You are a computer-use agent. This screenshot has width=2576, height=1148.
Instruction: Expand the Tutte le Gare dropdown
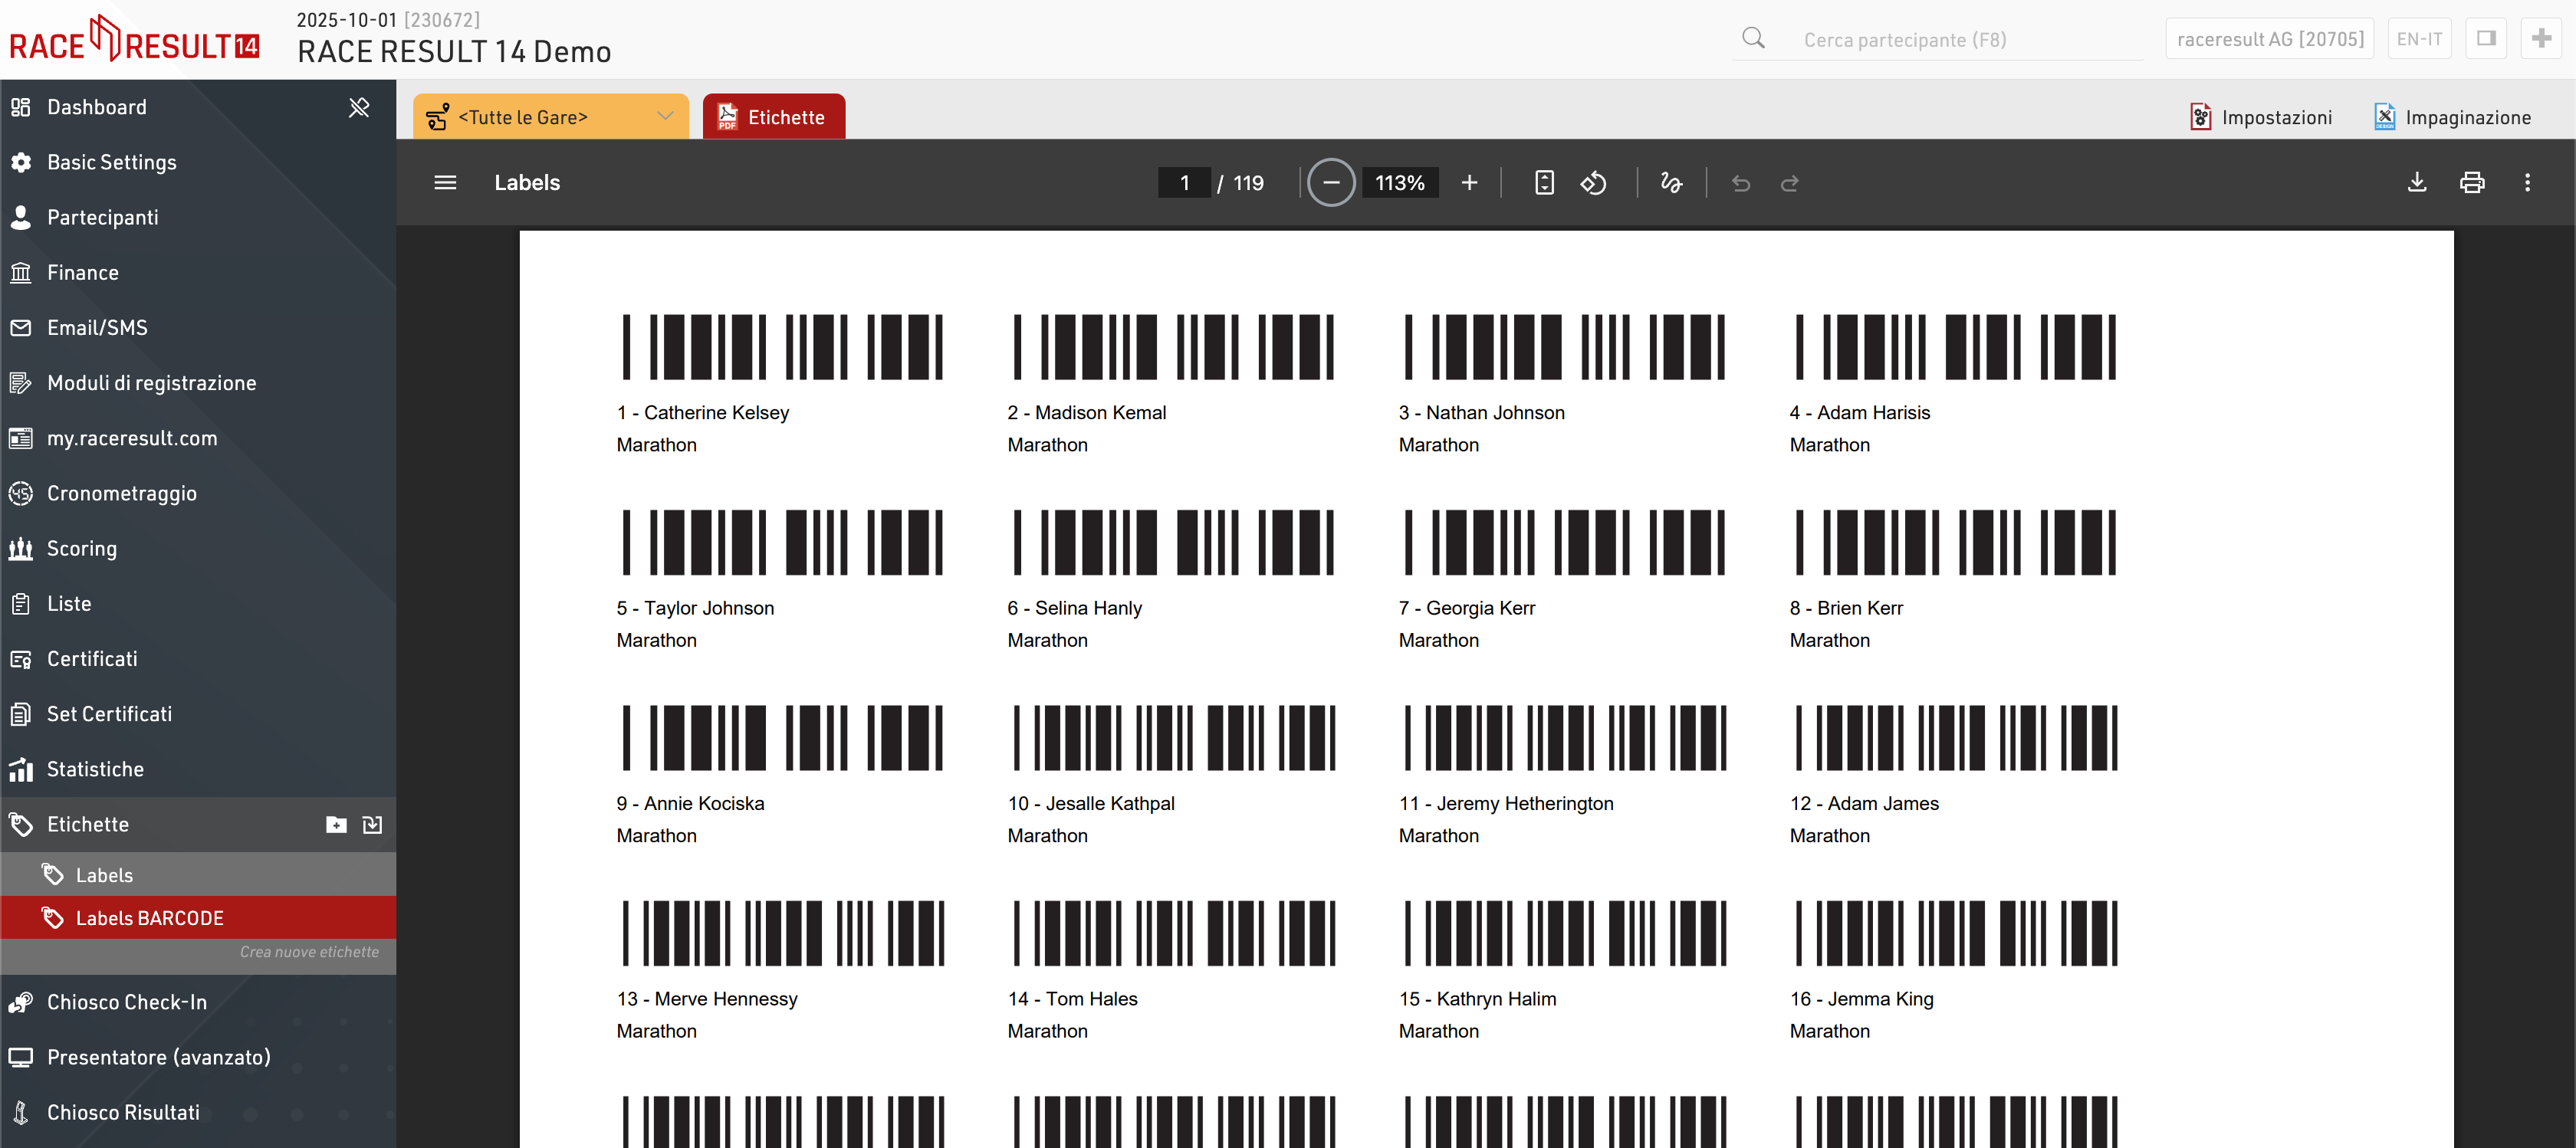(664, 117)
